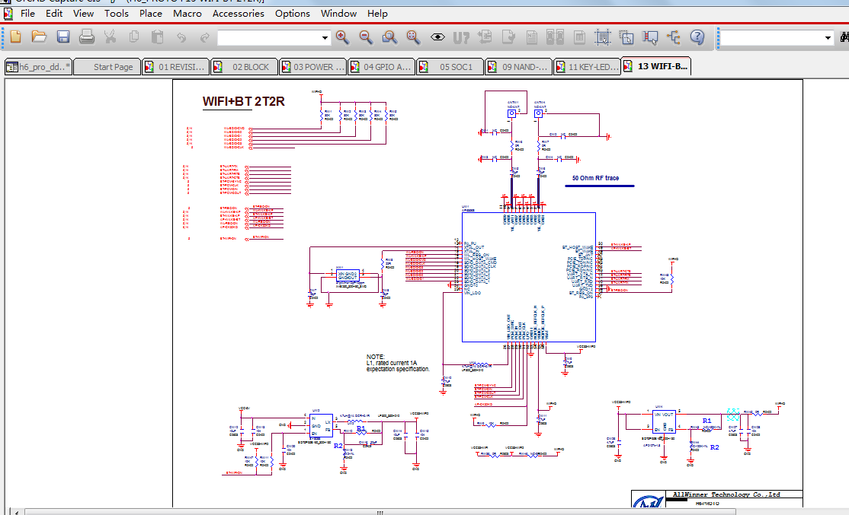Zoom to a selected area
Image resolution: width=849 pixels, height=515 pixels.
[x=389, y=37]
